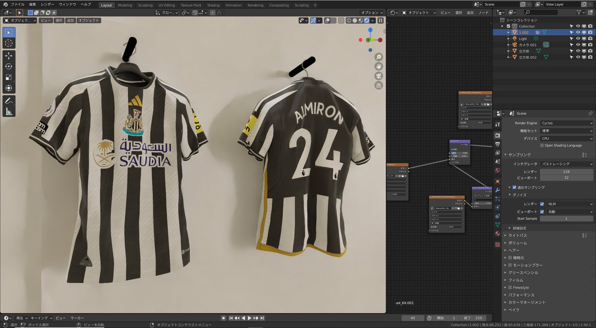Open デバイス CPU dropdown
This screenshot has height=328, width=596.
pyautogui.click(x=567, y=138)
